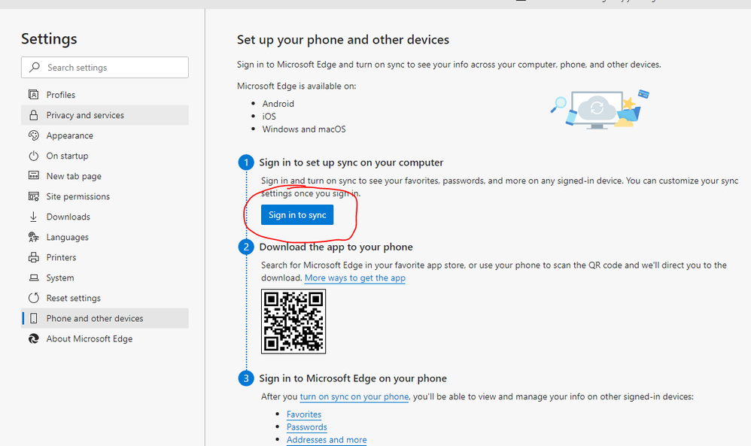The height and width of the screenshot is (446, 751).
Task: Click the Windows and macOS list item
Action: [304, 129]
